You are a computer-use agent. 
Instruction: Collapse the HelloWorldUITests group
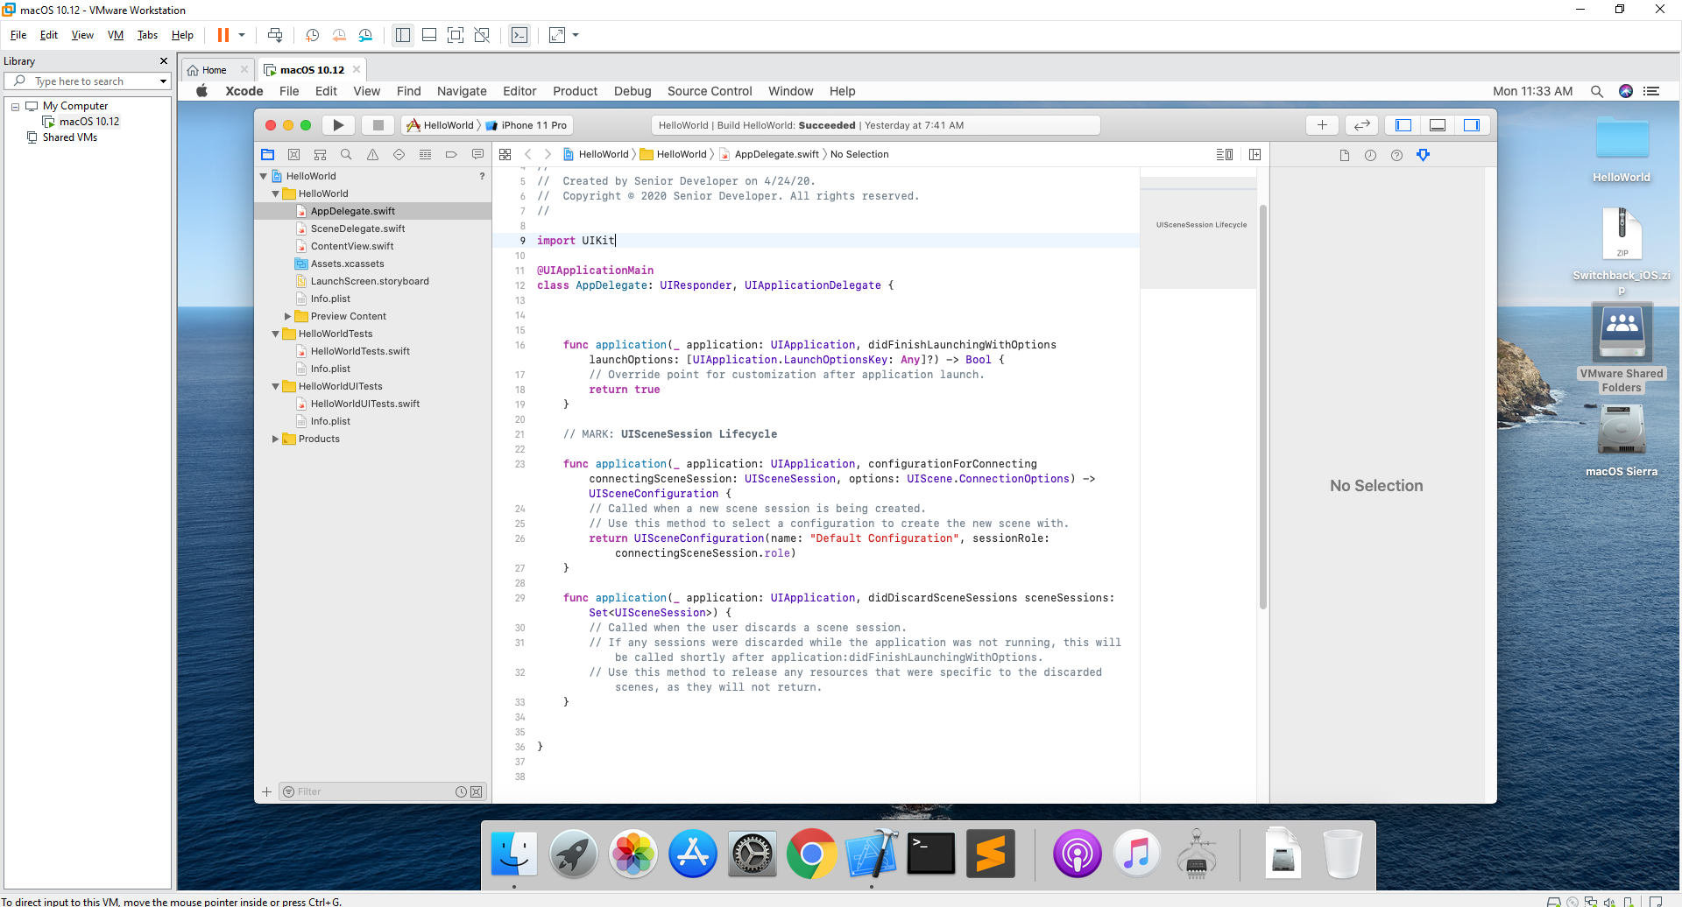[x=275, y=386]
